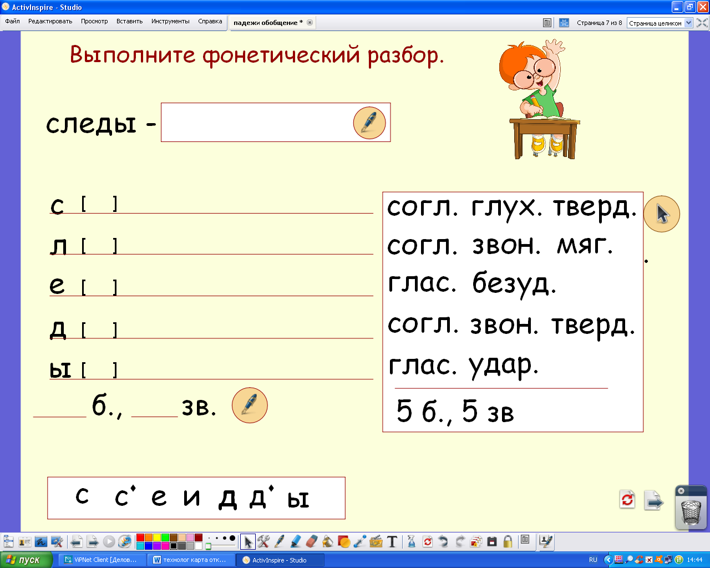The width and height of the screenshot is (710, 568).
Task: Pick the blue color swatch
Action: coord(149,546)
